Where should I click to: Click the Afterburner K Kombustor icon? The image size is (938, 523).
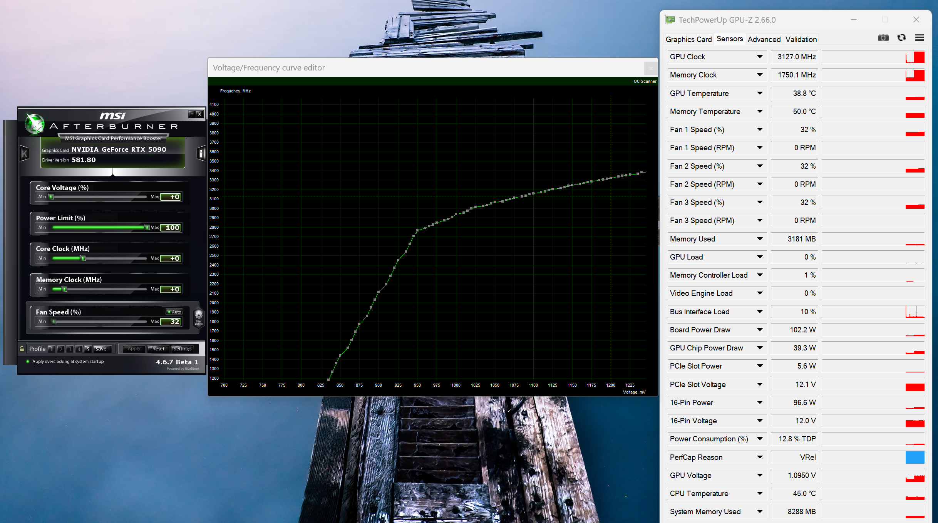click(x=24, y=154)
